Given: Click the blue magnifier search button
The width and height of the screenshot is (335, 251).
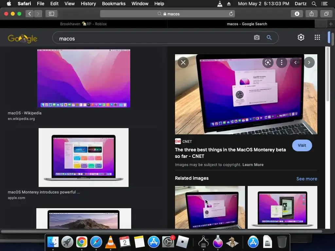Looking at the screenshot, I should [x=269, y=38].
